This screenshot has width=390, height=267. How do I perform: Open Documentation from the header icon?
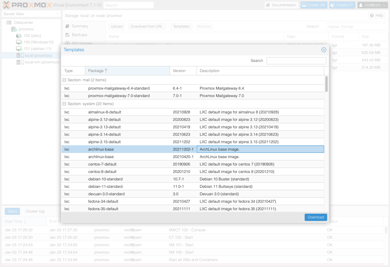tap(281, 5)
